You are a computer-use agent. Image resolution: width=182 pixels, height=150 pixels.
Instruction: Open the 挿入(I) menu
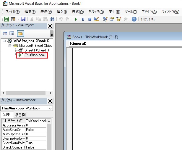click(x=62, y=12)
